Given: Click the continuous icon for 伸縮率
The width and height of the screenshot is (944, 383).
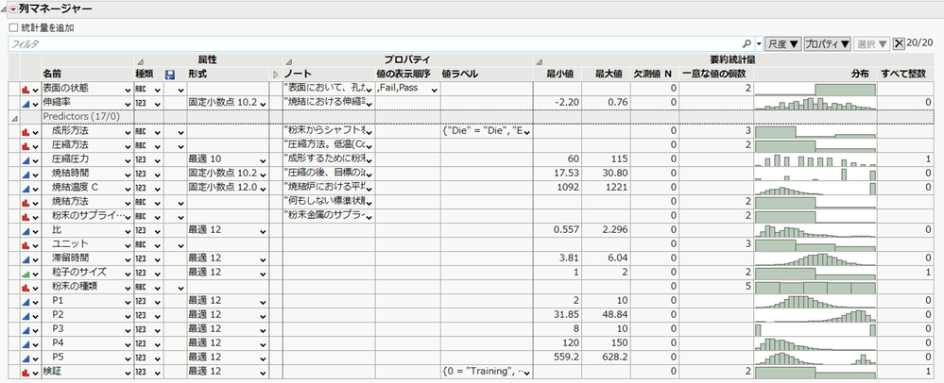Looking at the screenshot, I should coord(26,103).
